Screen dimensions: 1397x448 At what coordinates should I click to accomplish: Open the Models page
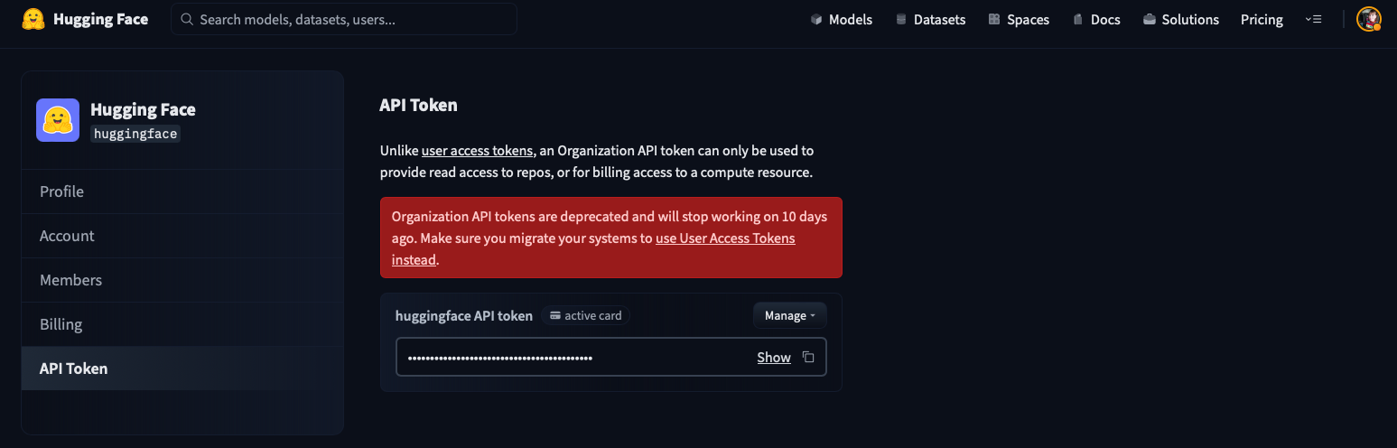841,19
